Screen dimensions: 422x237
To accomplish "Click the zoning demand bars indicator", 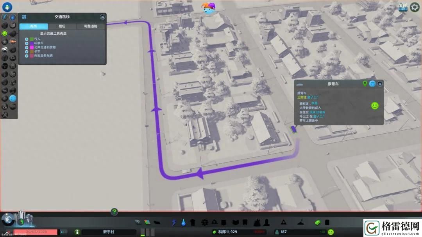I will click(147, 232).
